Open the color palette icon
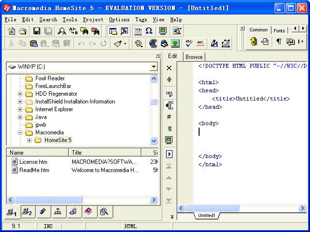Image resolution: width=310 pixels, height=232 pixels. point(139,43)
